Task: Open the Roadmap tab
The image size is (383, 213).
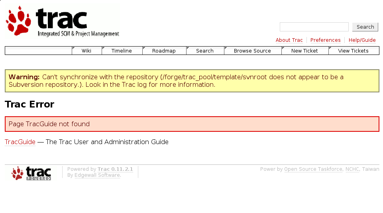Action: click(164, 51)
